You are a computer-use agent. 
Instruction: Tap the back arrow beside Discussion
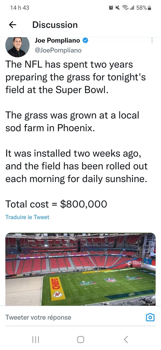pyautogui.click(x=12, y=25)
